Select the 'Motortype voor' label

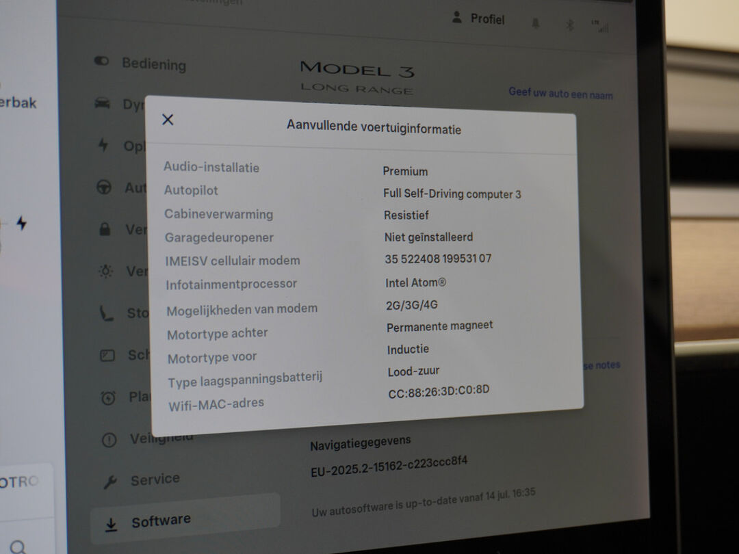point(212,358)
